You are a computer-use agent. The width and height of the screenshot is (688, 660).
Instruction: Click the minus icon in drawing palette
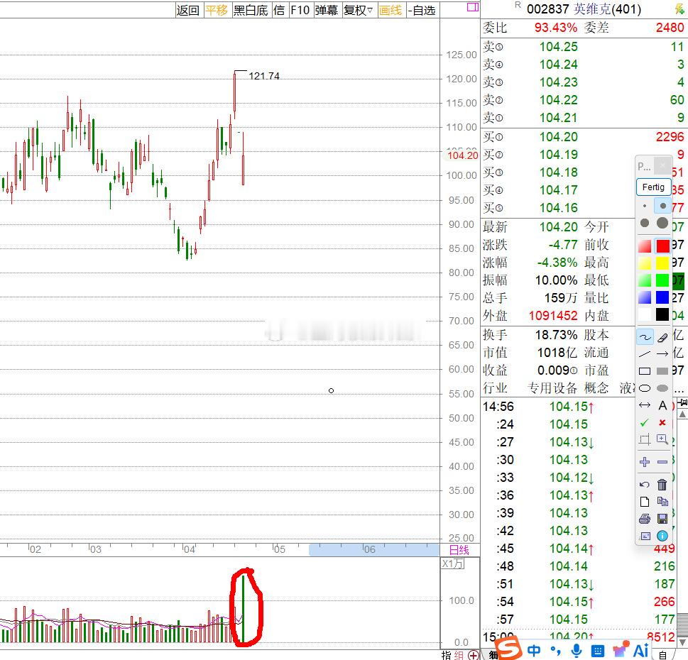point(662,462)
